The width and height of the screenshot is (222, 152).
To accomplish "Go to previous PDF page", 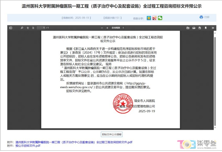I will (28, 28).
